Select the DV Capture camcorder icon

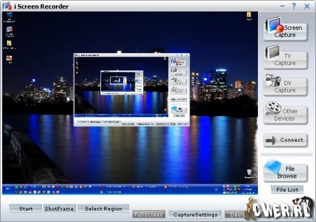[273, 80]
